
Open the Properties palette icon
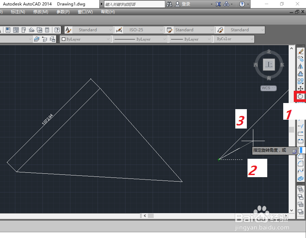click(x=8, y=30)
